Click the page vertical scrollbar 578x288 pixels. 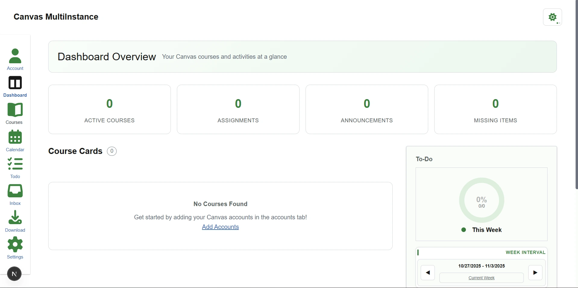pos(576,95)
